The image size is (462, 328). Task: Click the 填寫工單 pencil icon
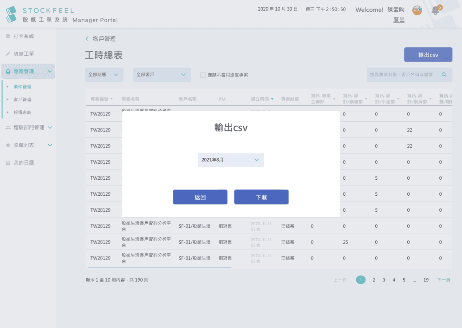pos(8,54)
